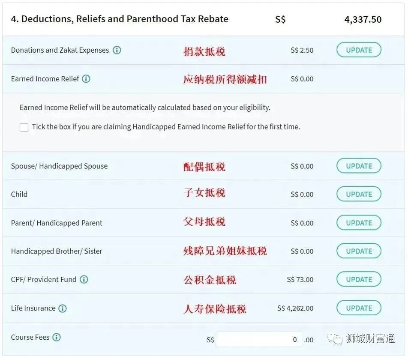Update CPF/ Provident Fund relief

359,279
